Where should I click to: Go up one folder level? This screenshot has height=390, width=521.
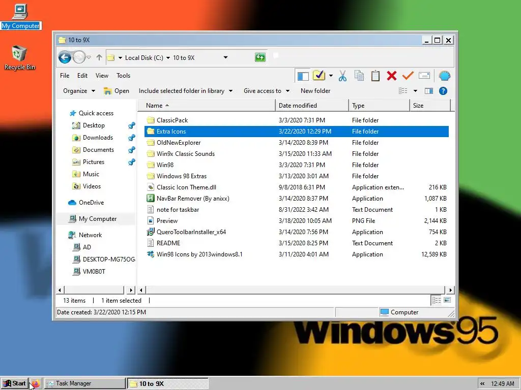tap(99, 58)
